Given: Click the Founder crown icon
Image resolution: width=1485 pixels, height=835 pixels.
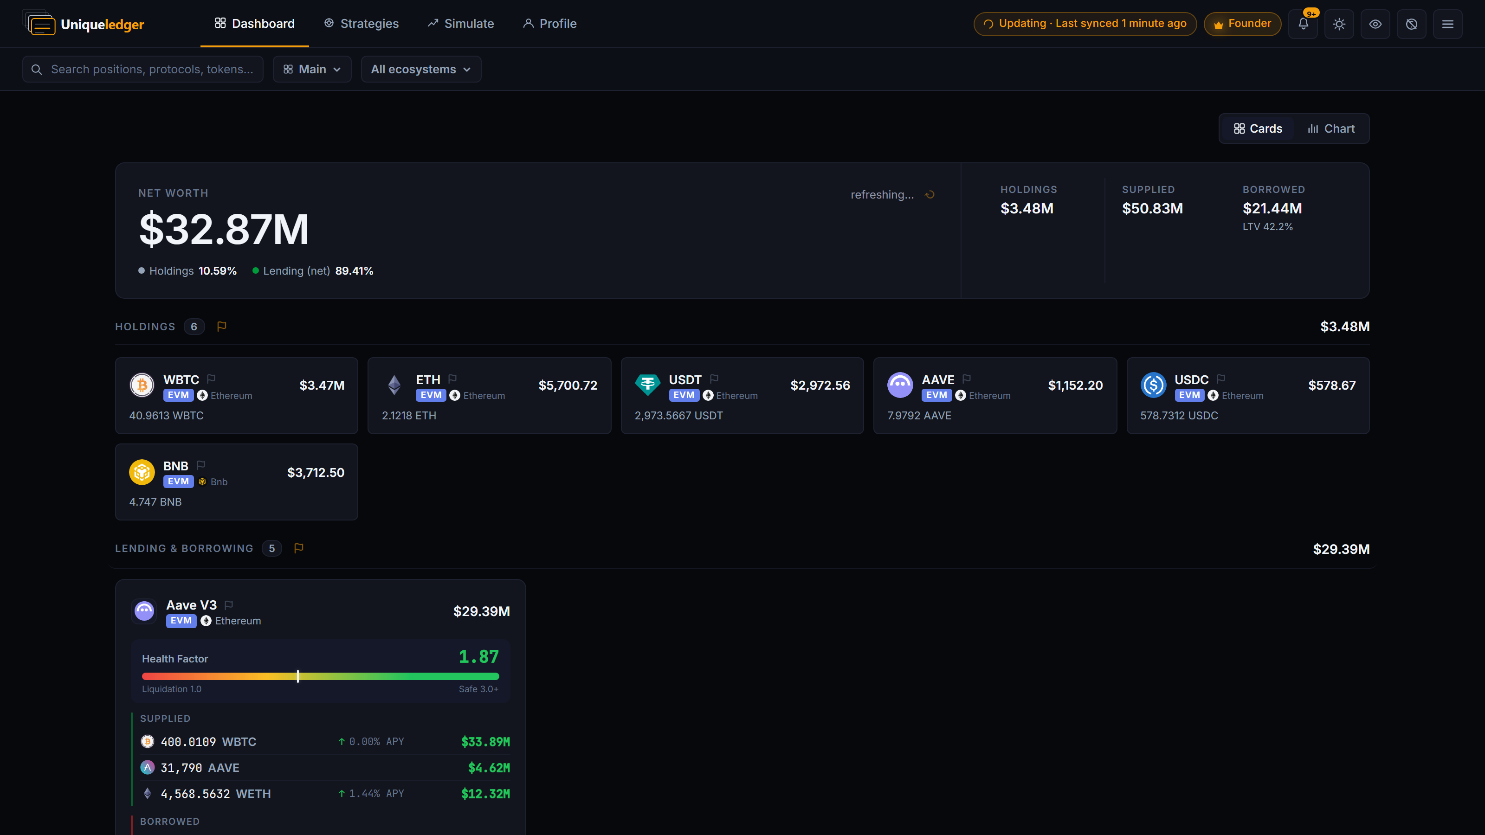Looking at the screenshot, I should point(1218,24).
